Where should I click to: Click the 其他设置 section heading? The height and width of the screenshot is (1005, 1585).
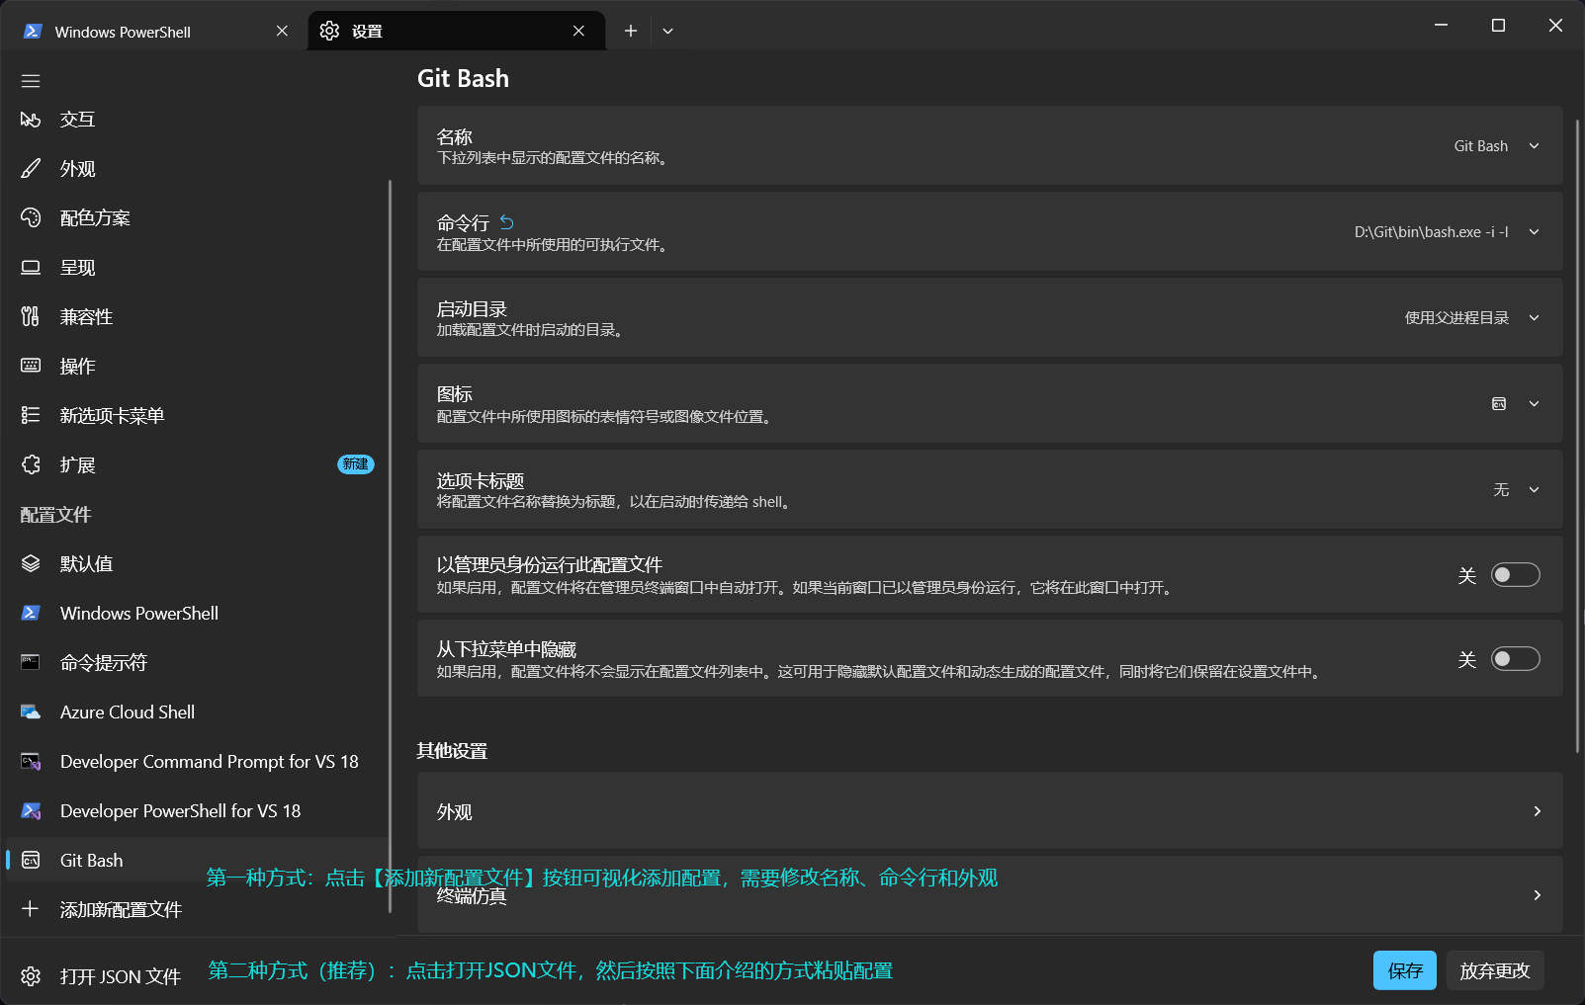click(x=452, y=751)
